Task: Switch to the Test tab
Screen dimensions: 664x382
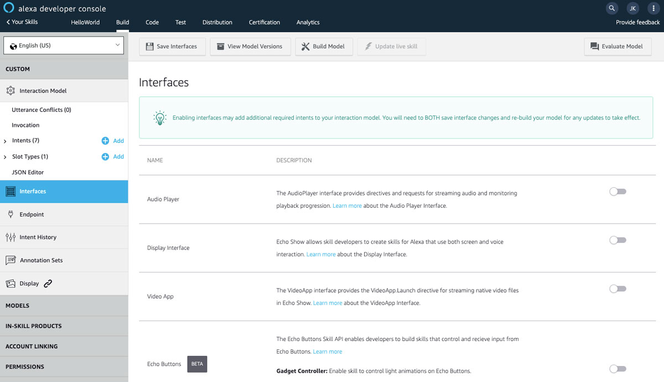Action: tap(180, 22)
